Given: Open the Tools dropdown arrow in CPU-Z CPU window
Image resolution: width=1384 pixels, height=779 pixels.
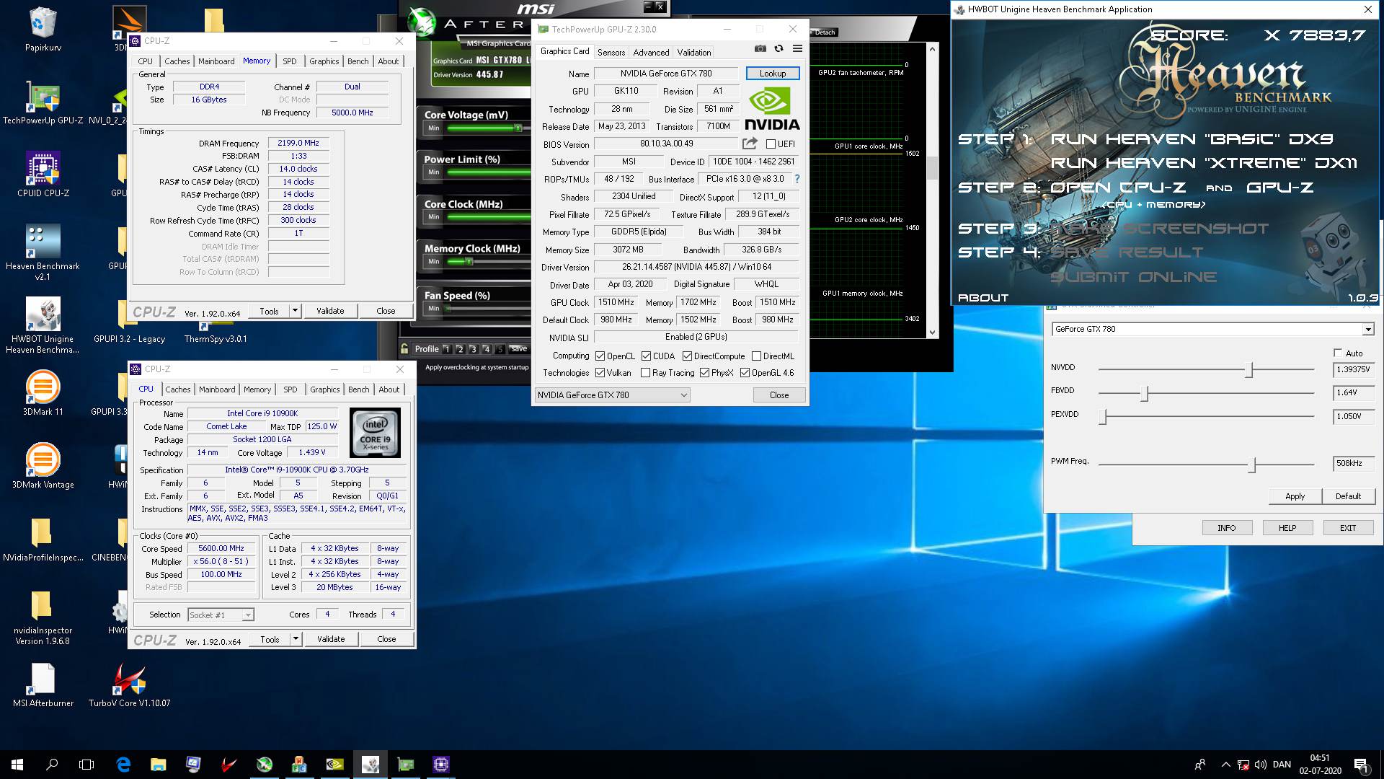Looking at the screenshot, I should pos(295,639).
